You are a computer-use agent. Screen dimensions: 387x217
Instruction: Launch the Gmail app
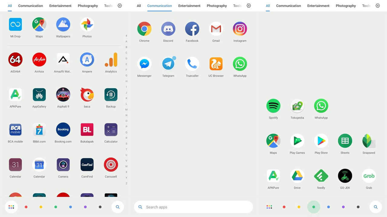click(x=216, y=29)
